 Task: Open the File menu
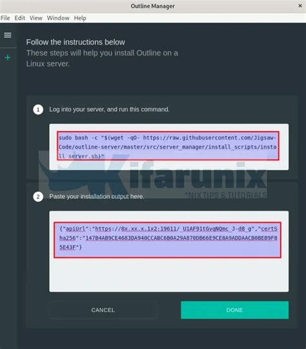tap(5, 18)
